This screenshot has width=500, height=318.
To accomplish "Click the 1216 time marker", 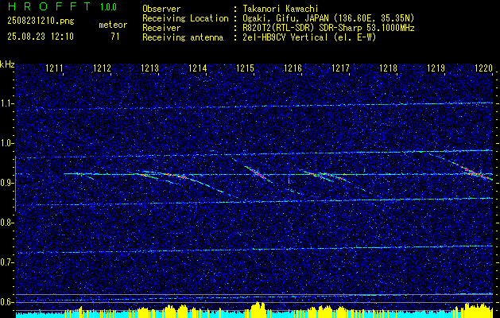I will tap(293, 68).
